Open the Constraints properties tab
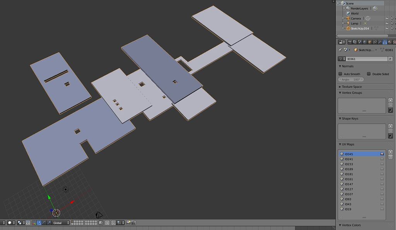The image size is (396, 230). pos(375,42)
